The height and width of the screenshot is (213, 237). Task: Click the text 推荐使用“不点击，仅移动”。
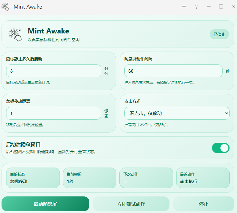tap(146, 125)
